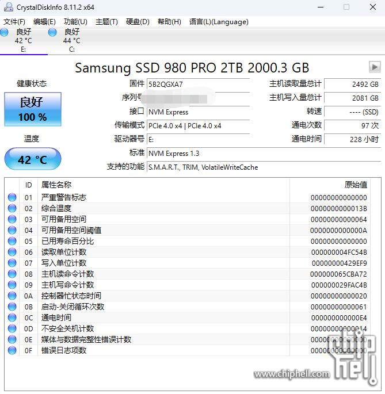Click the 原始值 column header

(330, 185)
